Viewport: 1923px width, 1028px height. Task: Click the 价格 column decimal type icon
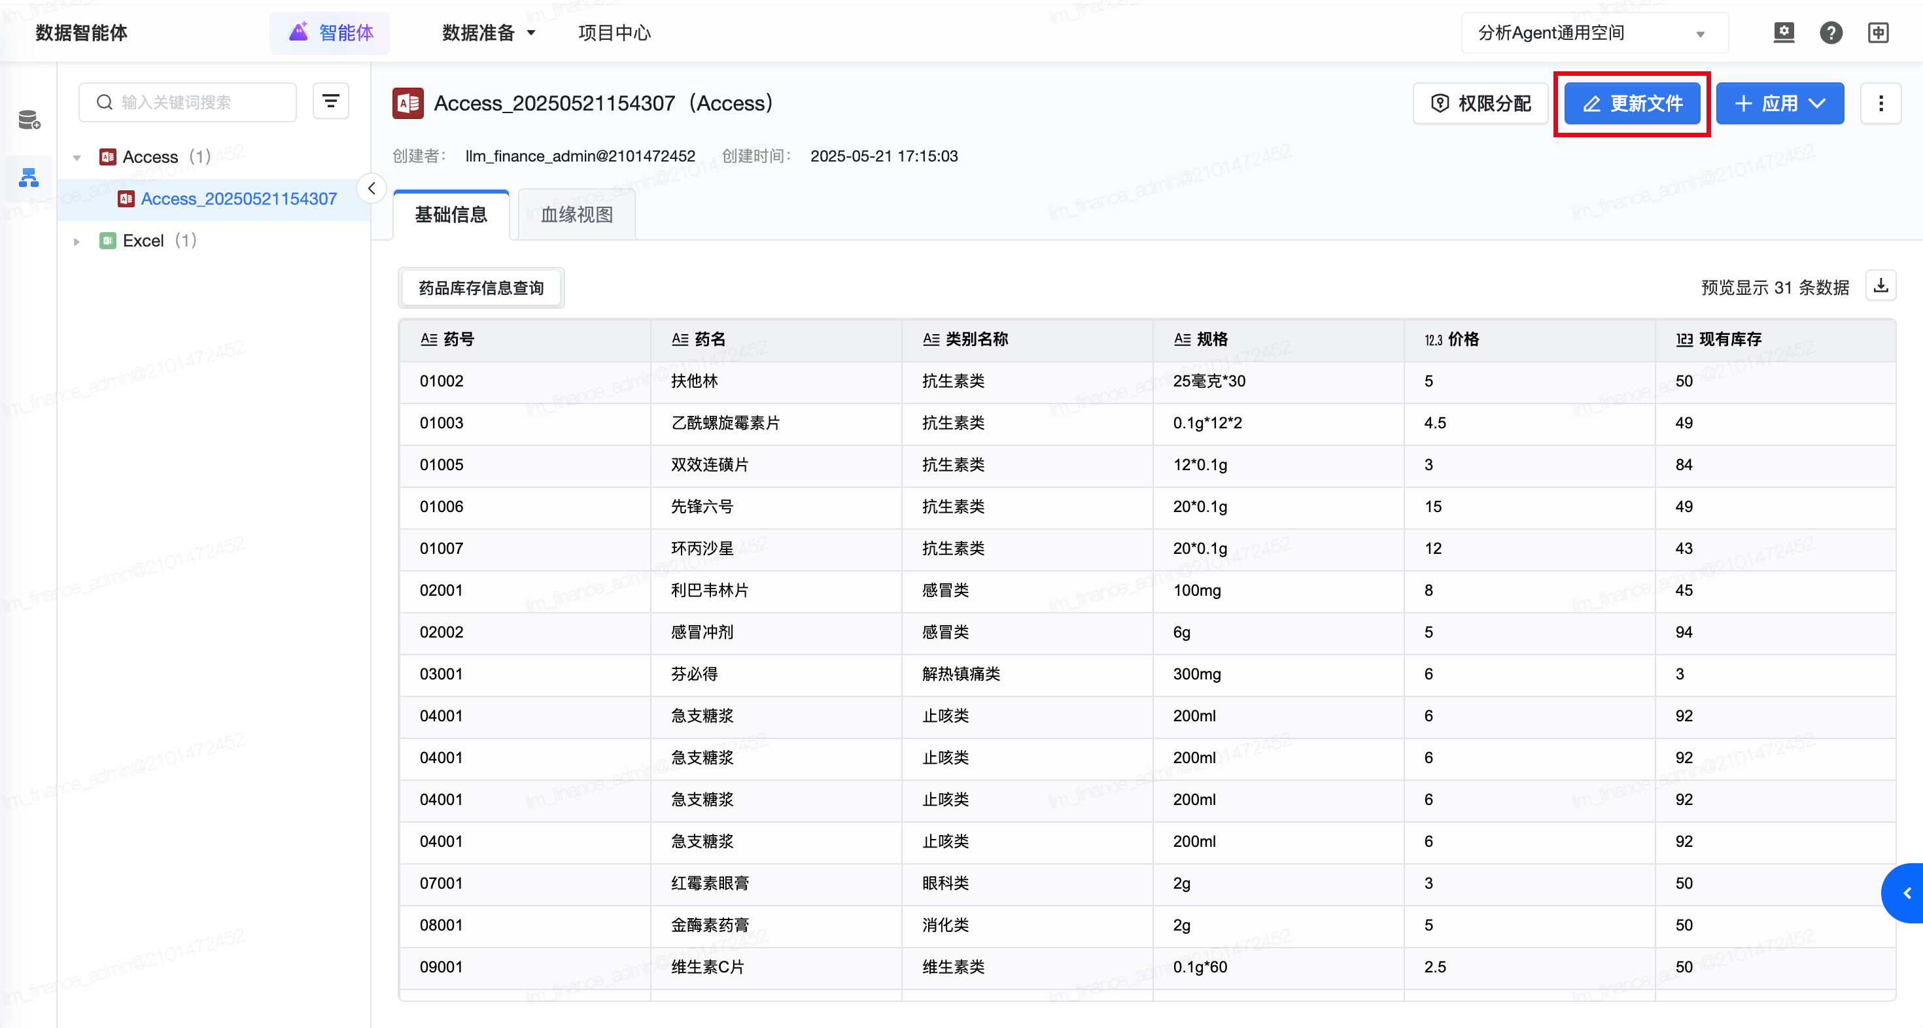[x=1433, y=339]
